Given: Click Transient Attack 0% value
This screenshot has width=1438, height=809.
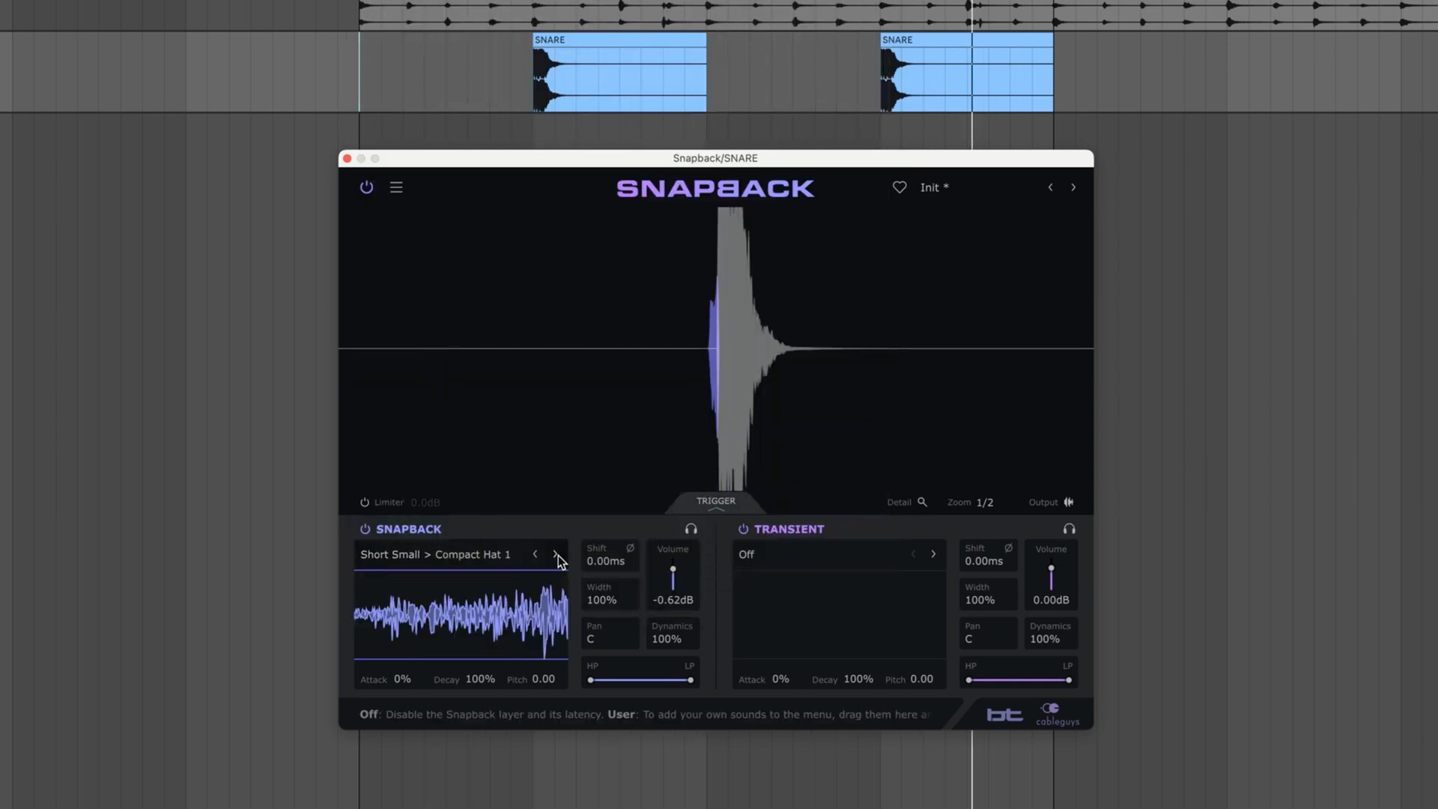Looking at the screenshot, I should point(780,679).
